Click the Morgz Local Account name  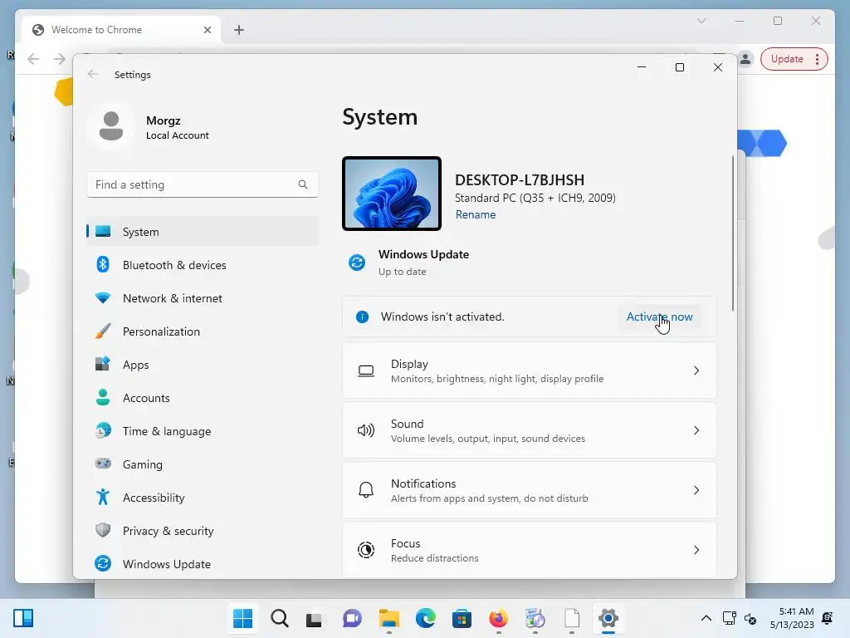[178, 127]
